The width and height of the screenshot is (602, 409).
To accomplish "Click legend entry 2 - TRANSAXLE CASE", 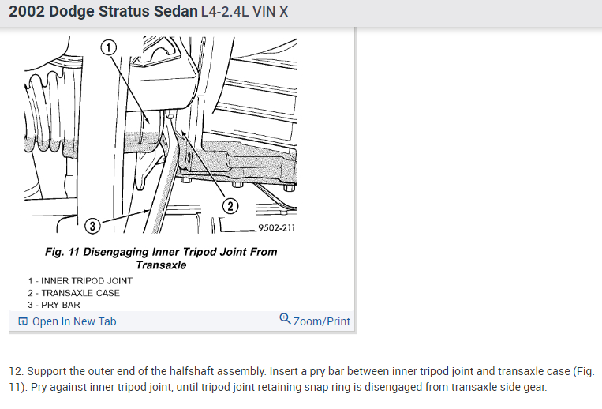I will coord(73,293).
